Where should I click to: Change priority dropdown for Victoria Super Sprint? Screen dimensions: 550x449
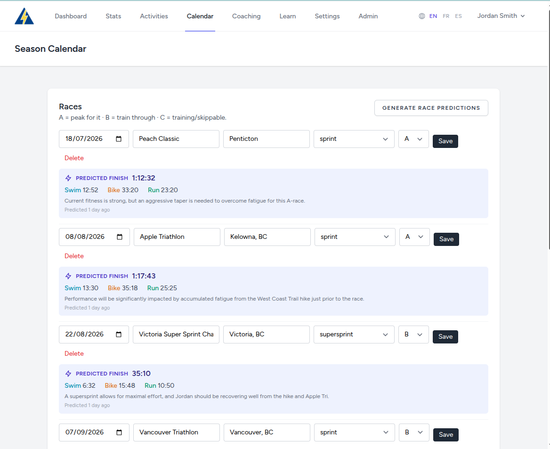click(x=413, y=335)
